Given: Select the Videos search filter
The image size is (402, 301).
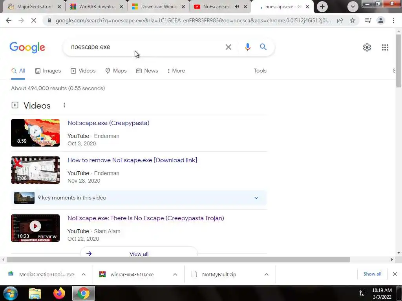Looking at the screenshot, I should [83, 71].
